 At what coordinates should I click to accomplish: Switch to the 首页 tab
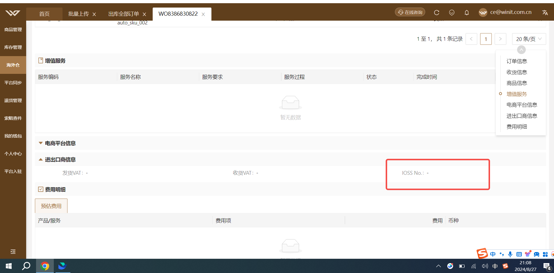pos(44,14)
